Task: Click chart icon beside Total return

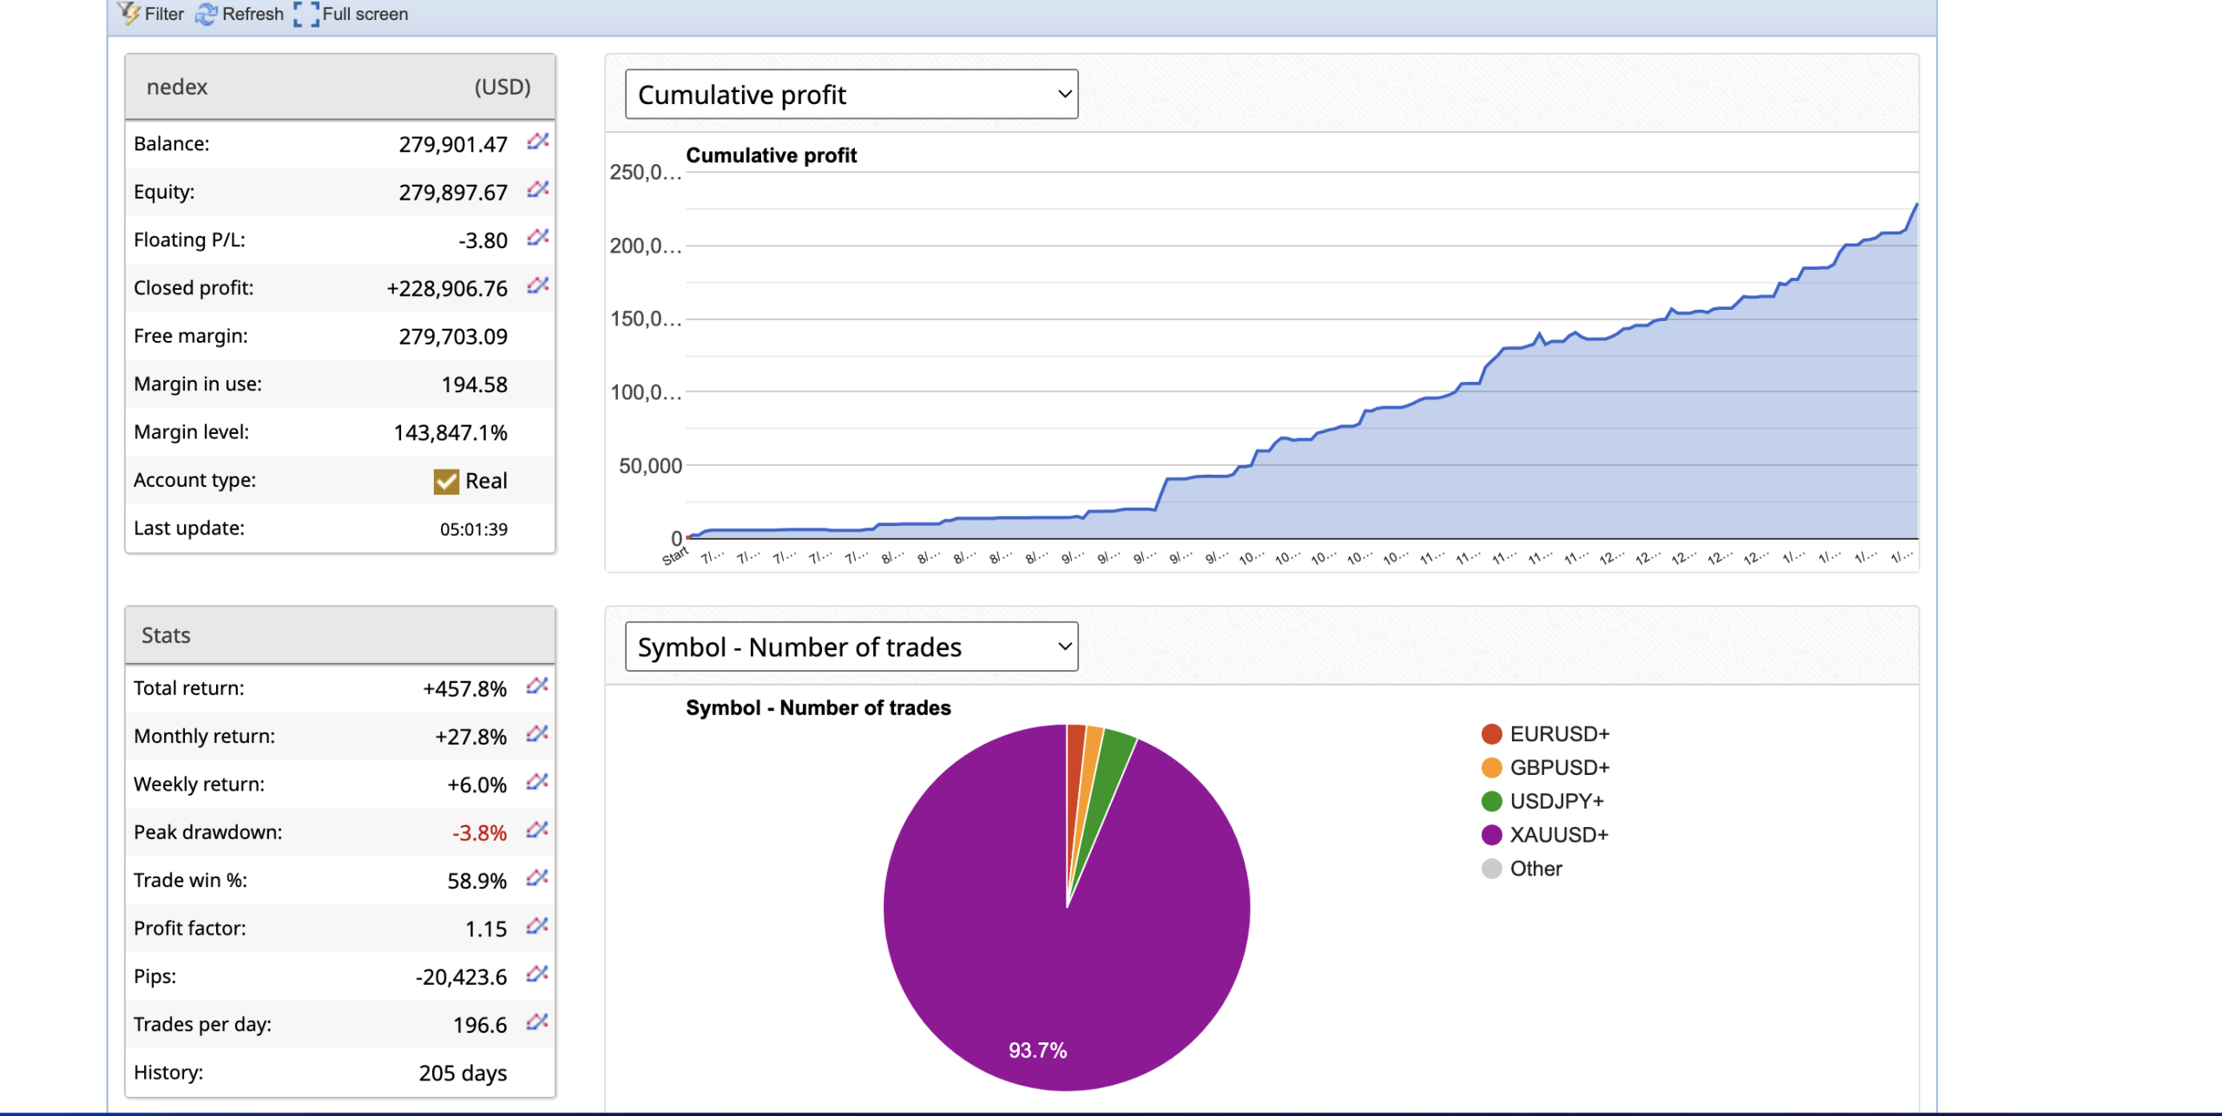Action: pyautogui.click(x=536, y=686)
